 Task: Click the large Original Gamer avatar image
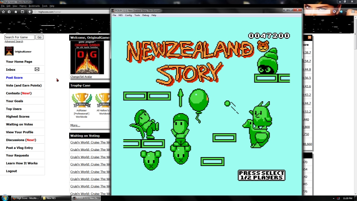(x=87, y=57)
